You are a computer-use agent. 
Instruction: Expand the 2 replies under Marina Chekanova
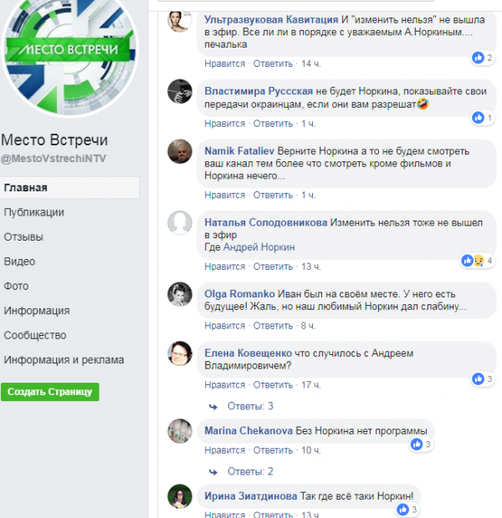pyautogui.click(x=250, y=471)
